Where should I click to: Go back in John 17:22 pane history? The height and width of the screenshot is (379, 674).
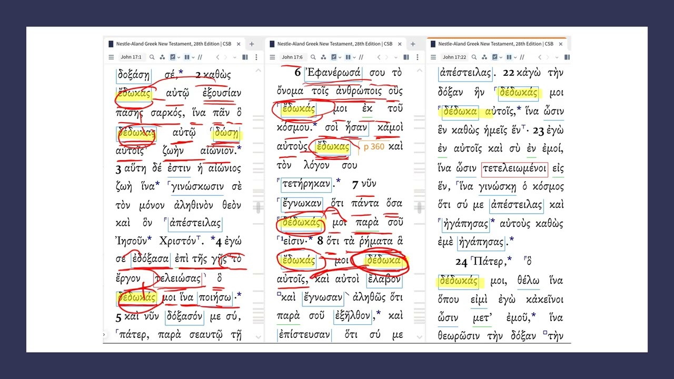pos(540,57)
